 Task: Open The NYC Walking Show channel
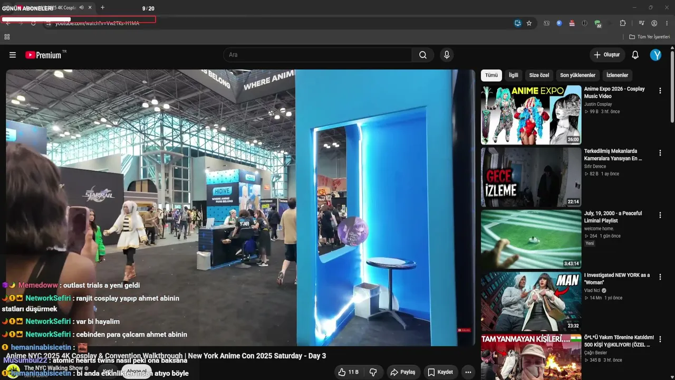tap(53, 368)
